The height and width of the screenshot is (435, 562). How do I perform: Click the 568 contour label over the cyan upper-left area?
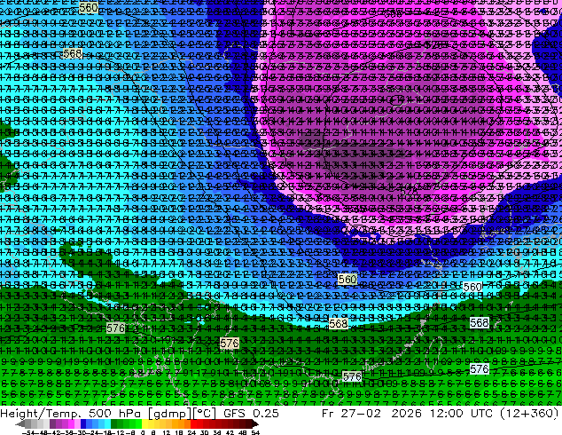(73, 54)
